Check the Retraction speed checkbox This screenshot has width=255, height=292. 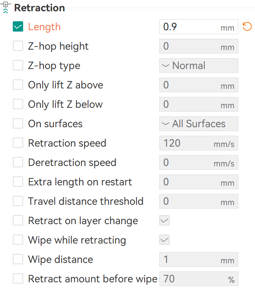[18, 143]
